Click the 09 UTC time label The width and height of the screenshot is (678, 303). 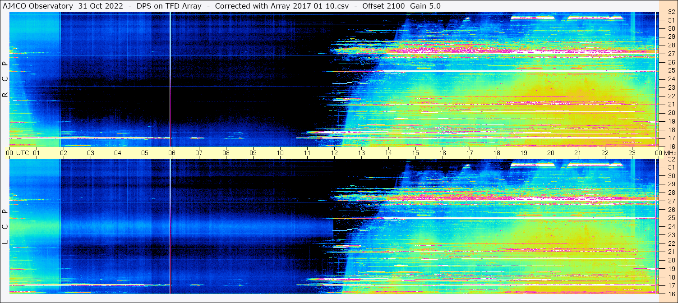253,153
